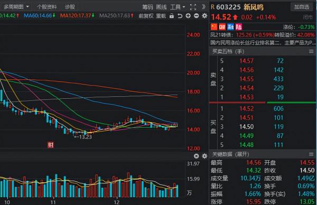Open the 诊股 tab
317x205 pixels.
(70, 7)
